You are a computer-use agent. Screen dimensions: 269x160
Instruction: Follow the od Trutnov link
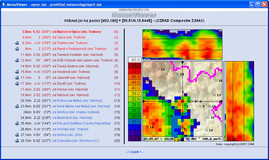point(70,43)
